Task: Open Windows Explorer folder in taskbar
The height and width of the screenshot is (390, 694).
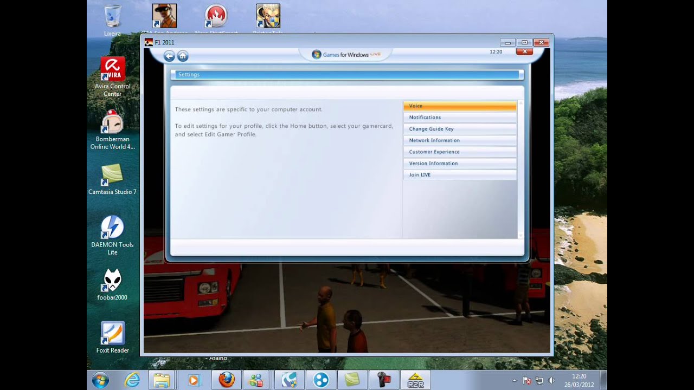Action: (x=162, y=380)
